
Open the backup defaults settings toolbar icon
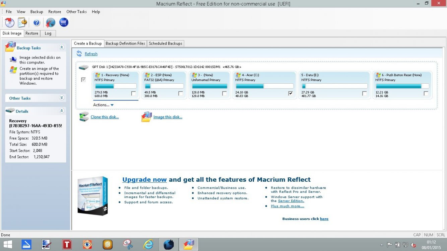22,22
